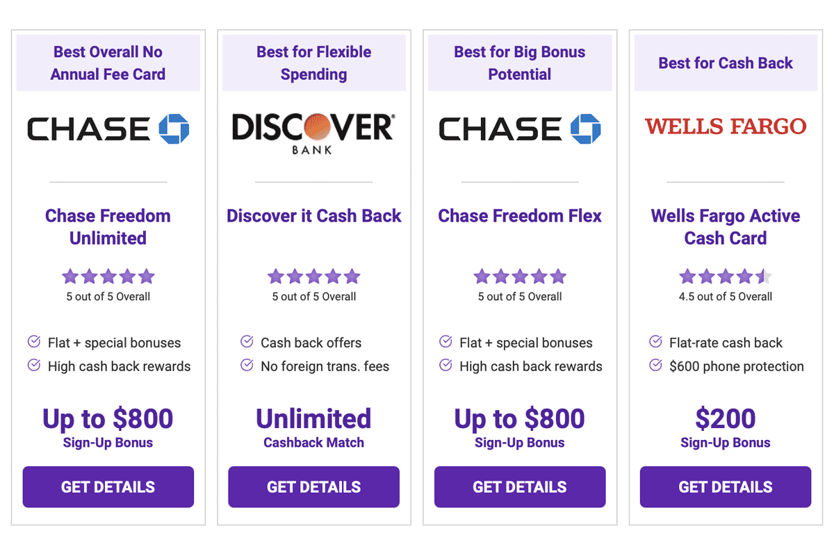Click the Chase logo above Chase Freedom Unlimited

tap(108, 129)
